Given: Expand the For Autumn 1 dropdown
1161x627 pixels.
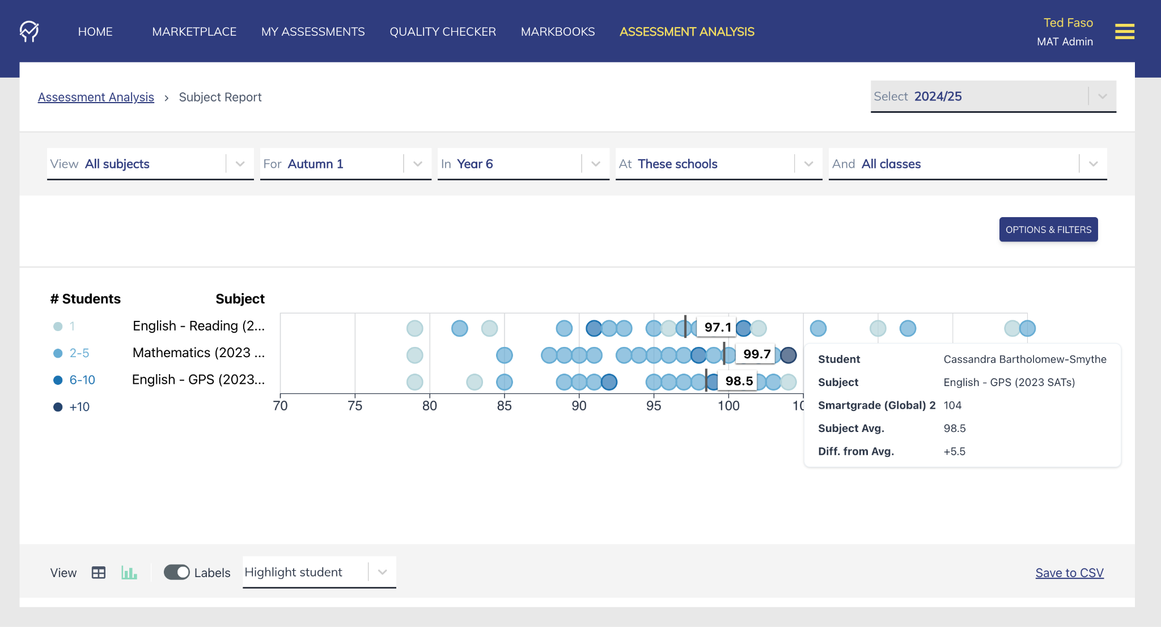Looking at the screenshot, I should point(345,164).
